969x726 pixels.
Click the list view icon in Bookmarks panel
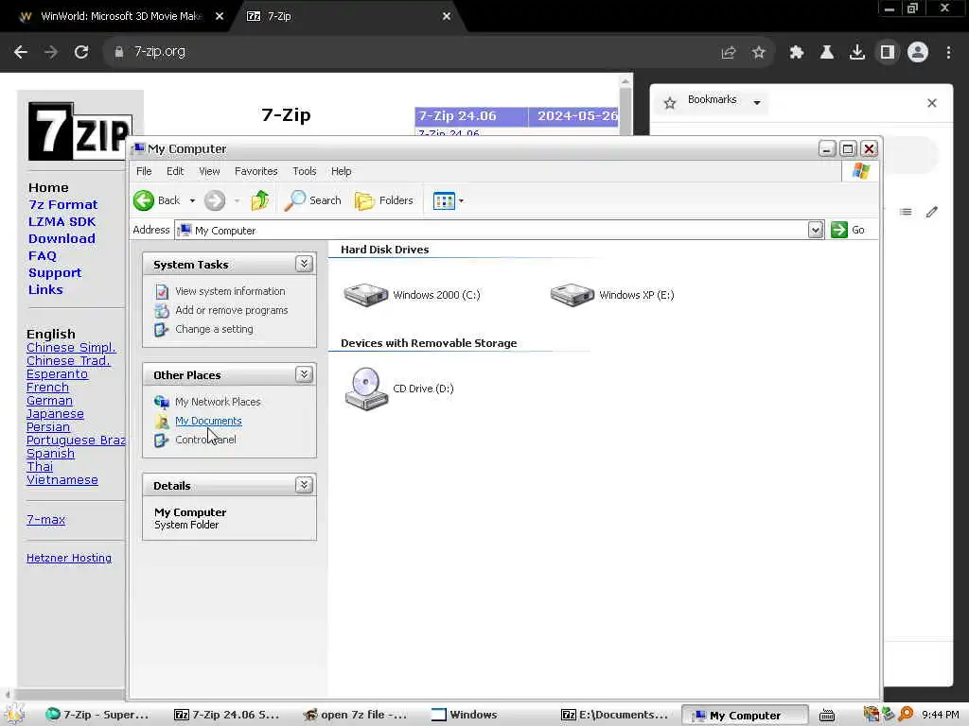point(906,213)
